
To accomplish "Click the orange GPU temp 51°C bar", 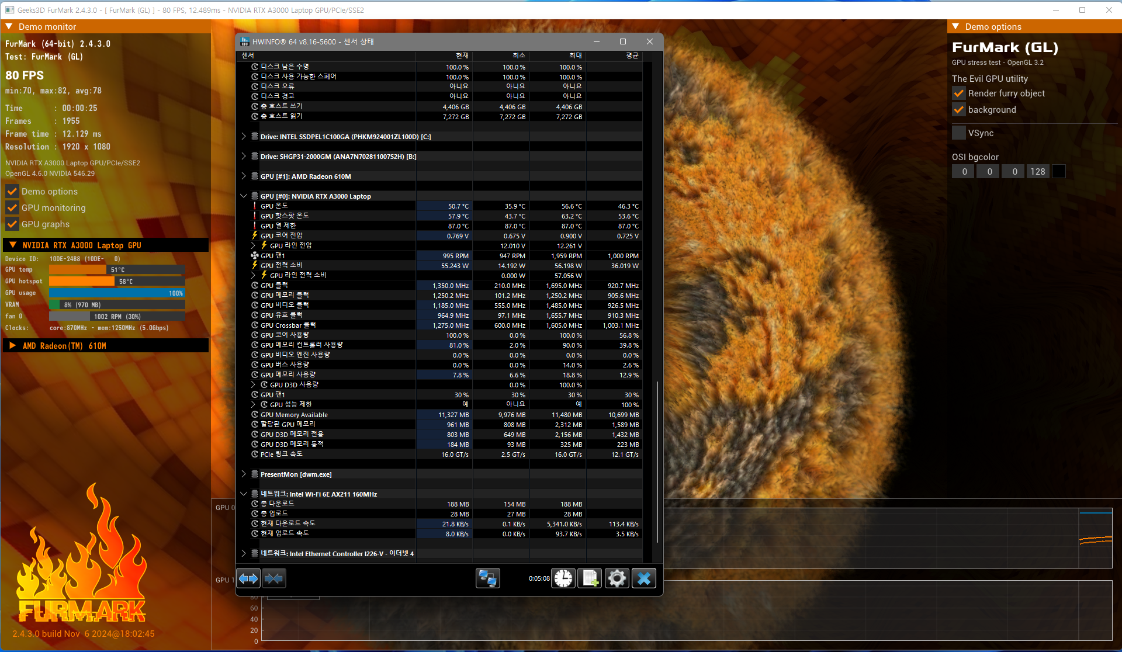I will coord(78,270).
